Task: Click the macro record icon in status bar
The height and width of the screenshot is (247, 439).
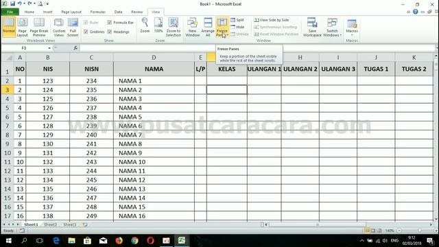Action: coord(22,231)
